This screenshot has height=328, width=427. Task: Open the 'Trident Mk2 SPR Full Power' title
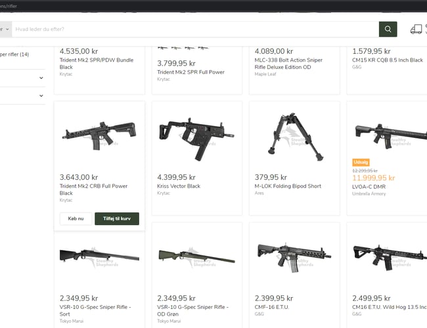[x=191, y=72]
